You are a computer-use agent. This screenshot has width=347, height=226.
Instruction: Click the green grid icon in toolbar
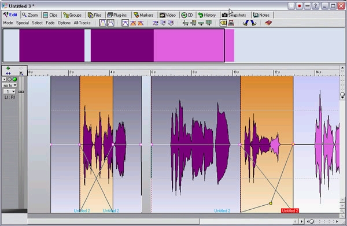[x=208, y=23]
